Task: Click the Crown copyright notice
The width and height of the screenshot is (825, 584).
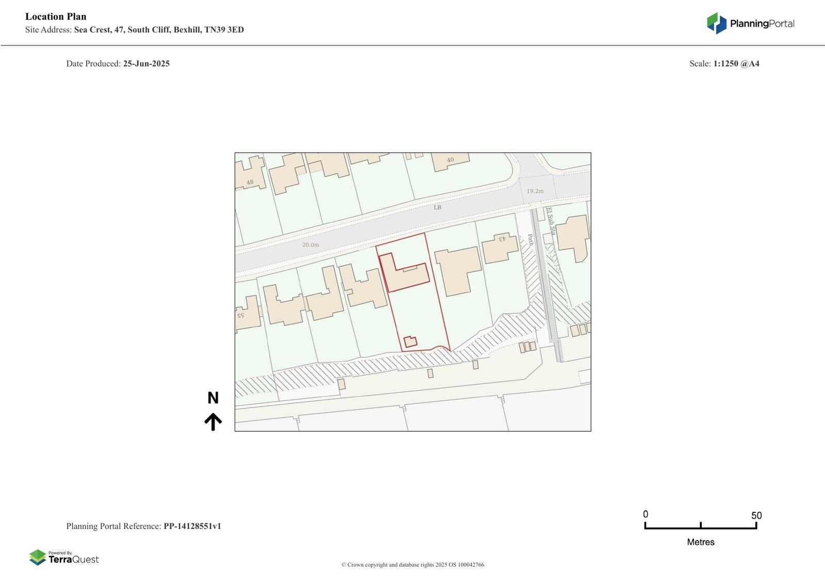Action: (x=412, y=565)
